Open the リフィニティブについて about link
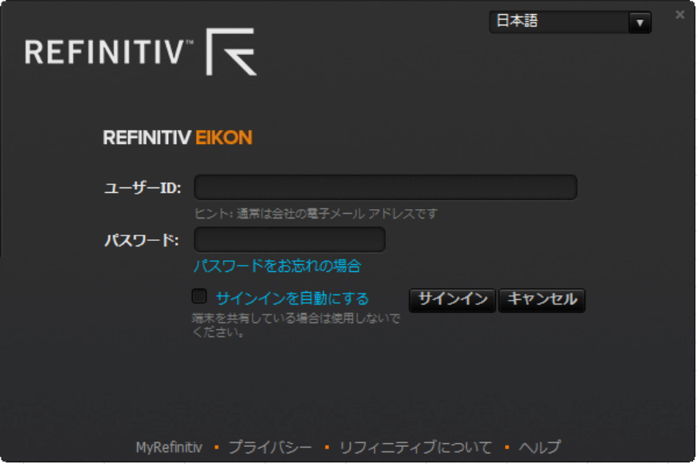697x464 pixels. [x=412, y=447]
